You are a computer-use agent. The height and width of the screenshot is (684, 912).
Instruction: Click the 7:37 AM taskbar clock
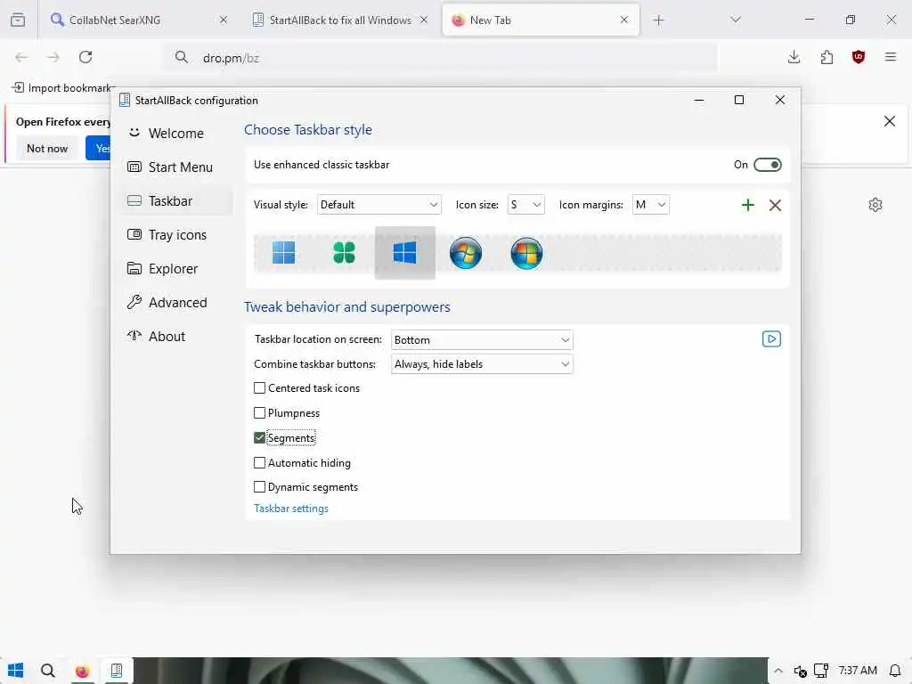(858, 671)
